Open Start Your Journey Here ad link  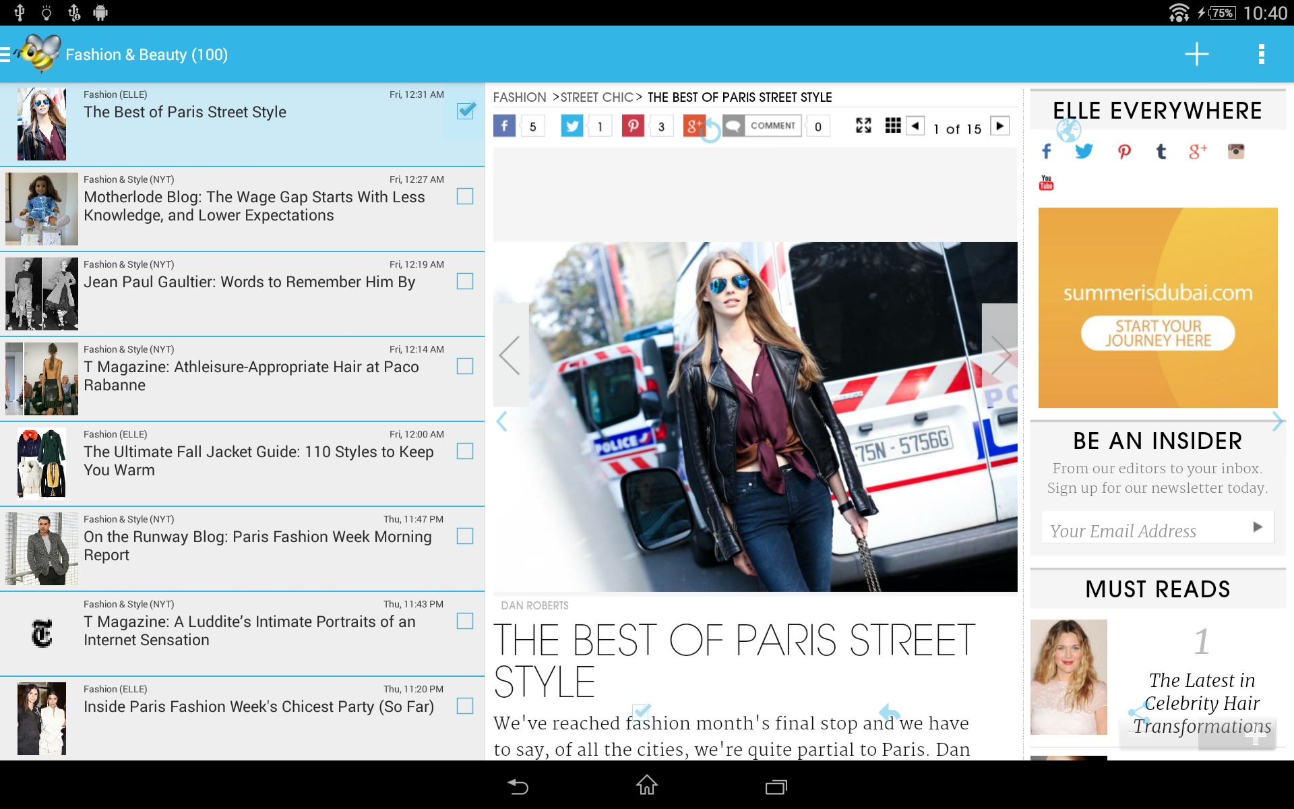1158,333
